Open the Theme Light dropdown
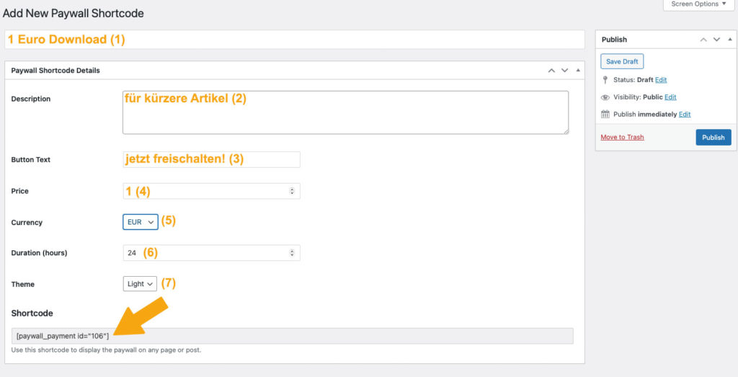This screenshot has width=738, height=377. tap(140, 284)
